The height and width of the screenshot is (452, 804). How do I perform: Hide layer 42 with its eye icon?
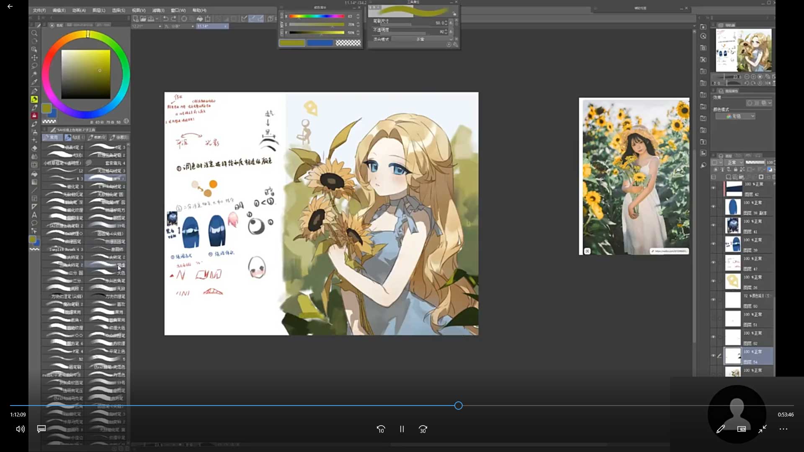click(x=714, y=188)
